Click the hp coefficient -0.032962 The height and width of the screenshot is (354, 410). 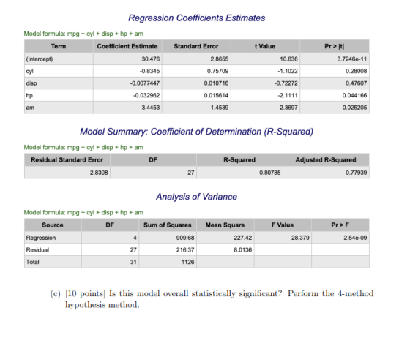pyautogui.click(x=146, y=95)
